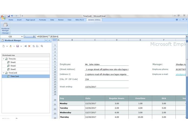
Task: Collapse the TimeCard1 workbook node
Action: (x=4, y=73)
